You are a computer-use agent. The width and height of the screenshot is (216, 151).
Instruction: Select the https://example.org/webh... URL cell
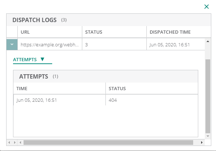click(x=50, y=45)
